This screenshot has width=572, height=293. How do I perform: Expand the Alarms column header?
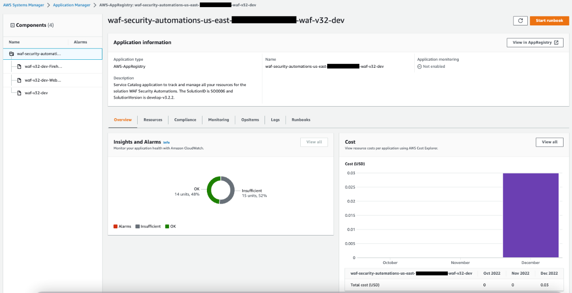pyautogui.click(x=80, y=42)
